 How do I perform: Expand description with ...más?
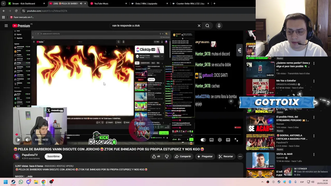(29, 176)
